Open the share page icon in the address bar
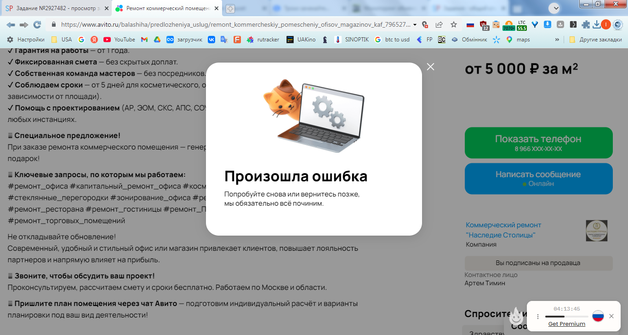Image resolution: width=628 pixels, height=335 pixels. (439, 24)
